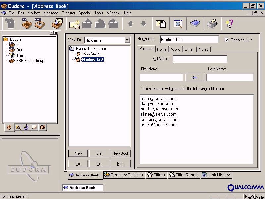The image size is (265, 199).
Task: Switch to the Home tab
Action: pyautogui.click(x=162, y=49)
